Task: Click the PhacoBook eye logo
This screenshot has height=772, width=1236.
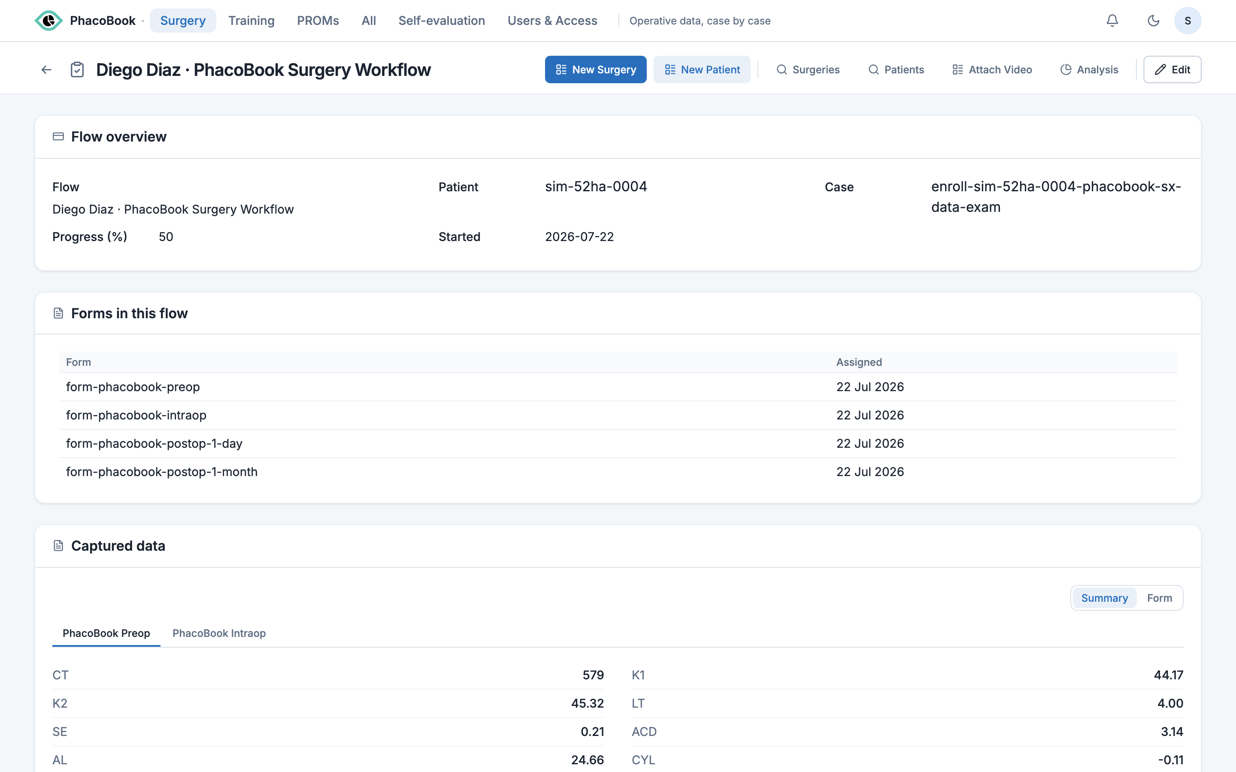Action: pyautogui.click(x=48, y=21)
